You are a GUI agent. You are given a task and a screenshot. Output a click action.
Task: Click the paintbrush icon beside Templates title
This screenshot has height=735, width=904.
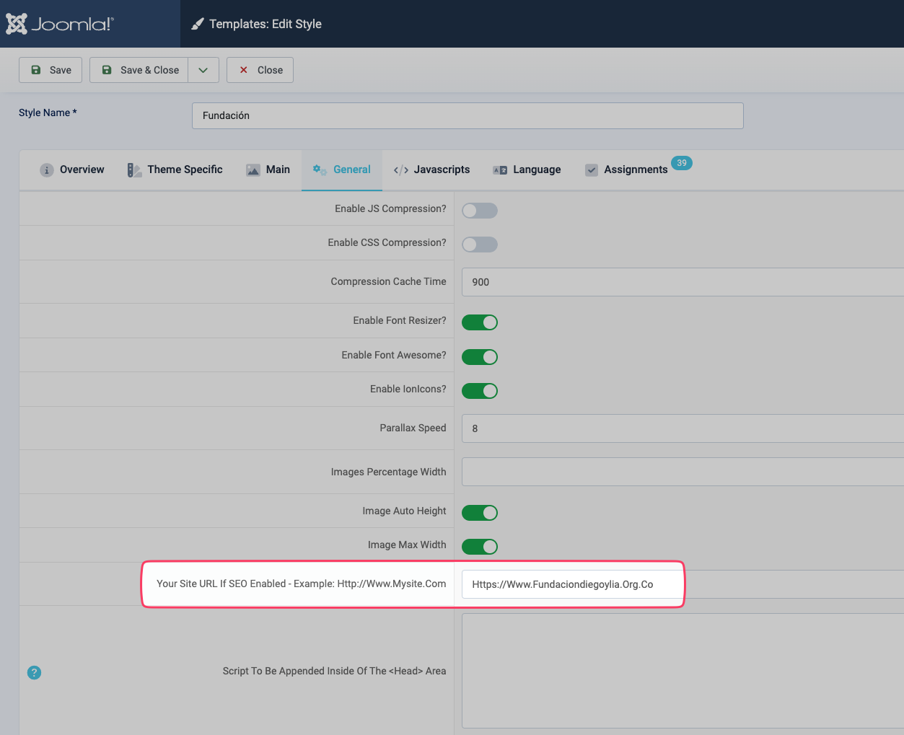[197, 25]
